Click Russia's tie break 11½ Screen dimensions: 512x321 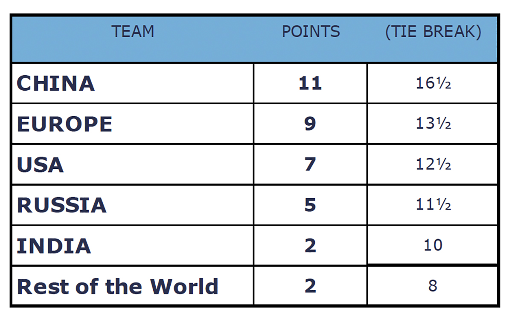tap(433, 205)
